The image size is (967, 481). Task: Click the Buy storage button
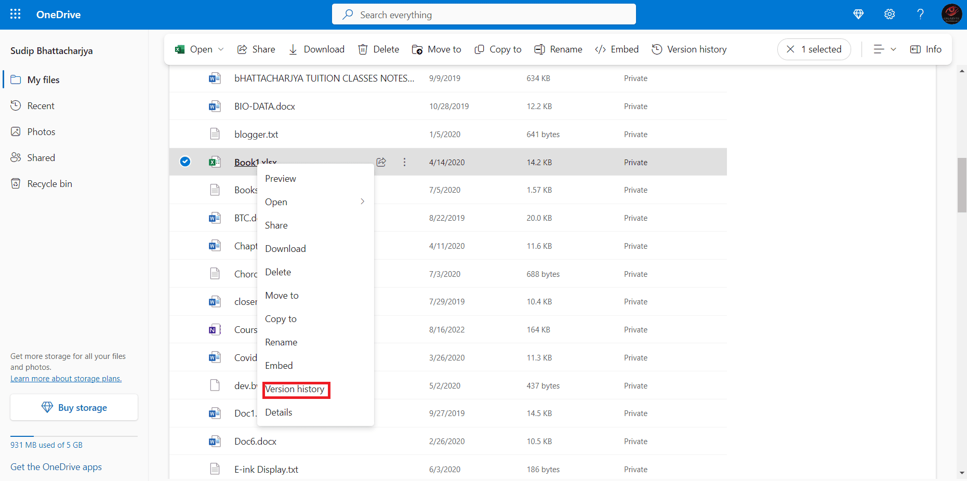pyautogui.click(x=74, y=407)
